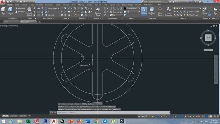220x124 pixels.
Task: Expand the Layers panel
Action: 183,18
